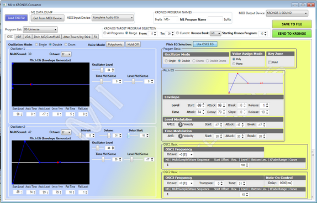Click the Prefix input field
The height and width of the screenshot is (203, 317).
point(171,19)
